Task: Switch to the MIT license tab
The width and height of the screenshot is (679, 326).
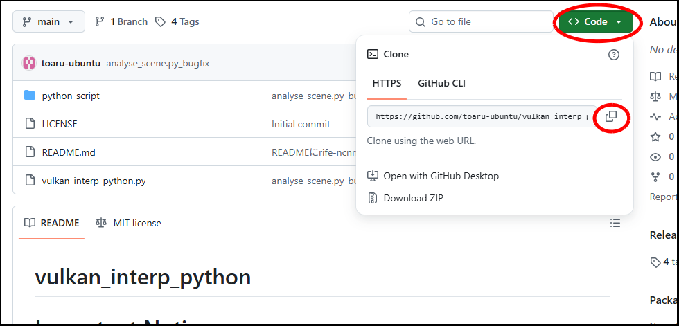Action: coord(129,223)
